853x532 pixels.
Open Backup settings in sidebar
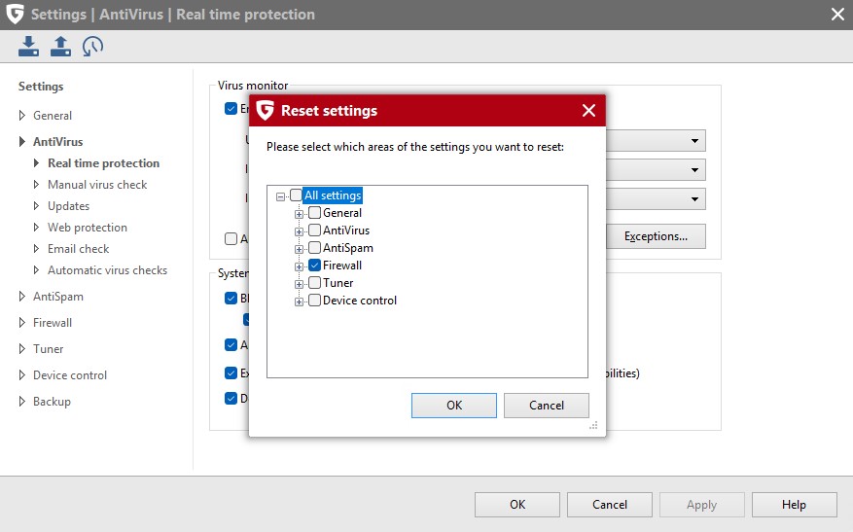tap(52, 402)
